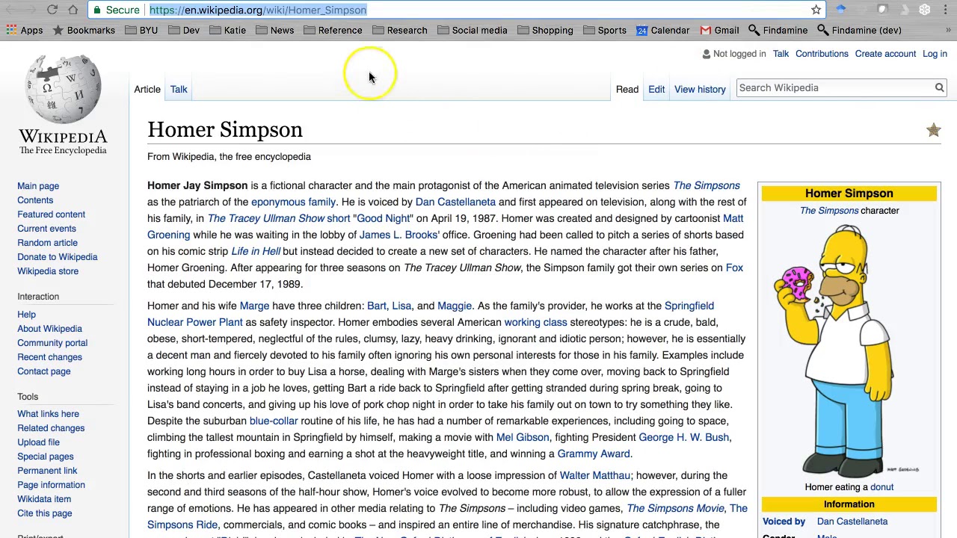This screenshot has width=957, height=538.
Task: Open the Apps grid shortcut
Action: (25, 31)
